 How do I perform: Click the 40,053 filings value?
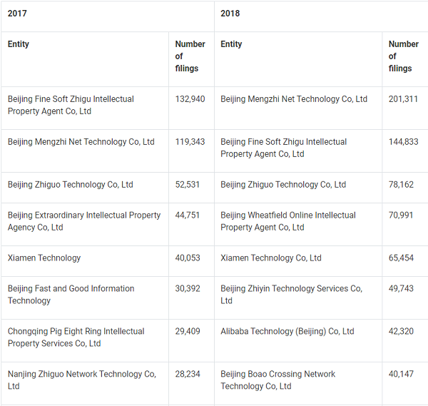click(x=188, y=258)
